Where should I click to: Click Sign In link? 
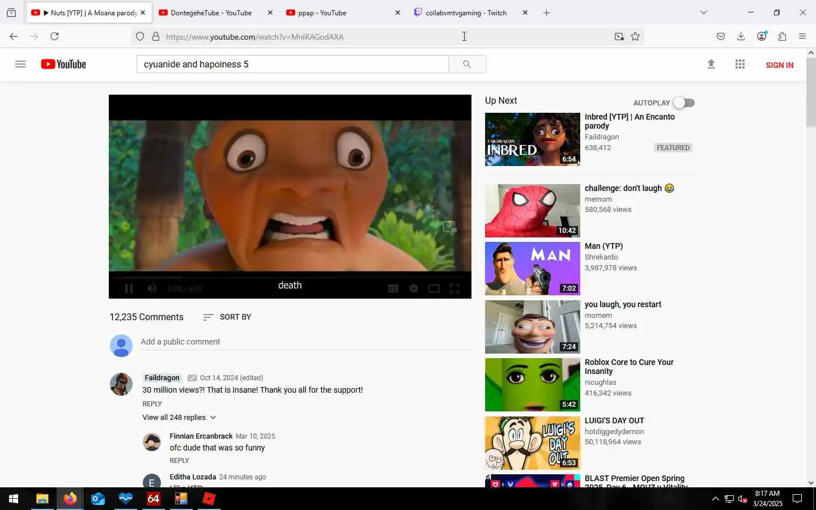pyautogui.click(x=779, y=65)
